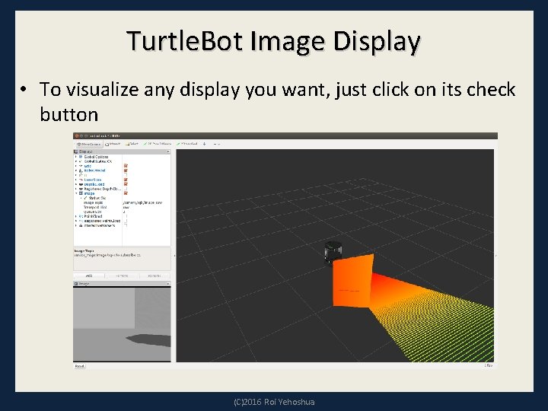Click the Rename display button

(x=154, y=276)
